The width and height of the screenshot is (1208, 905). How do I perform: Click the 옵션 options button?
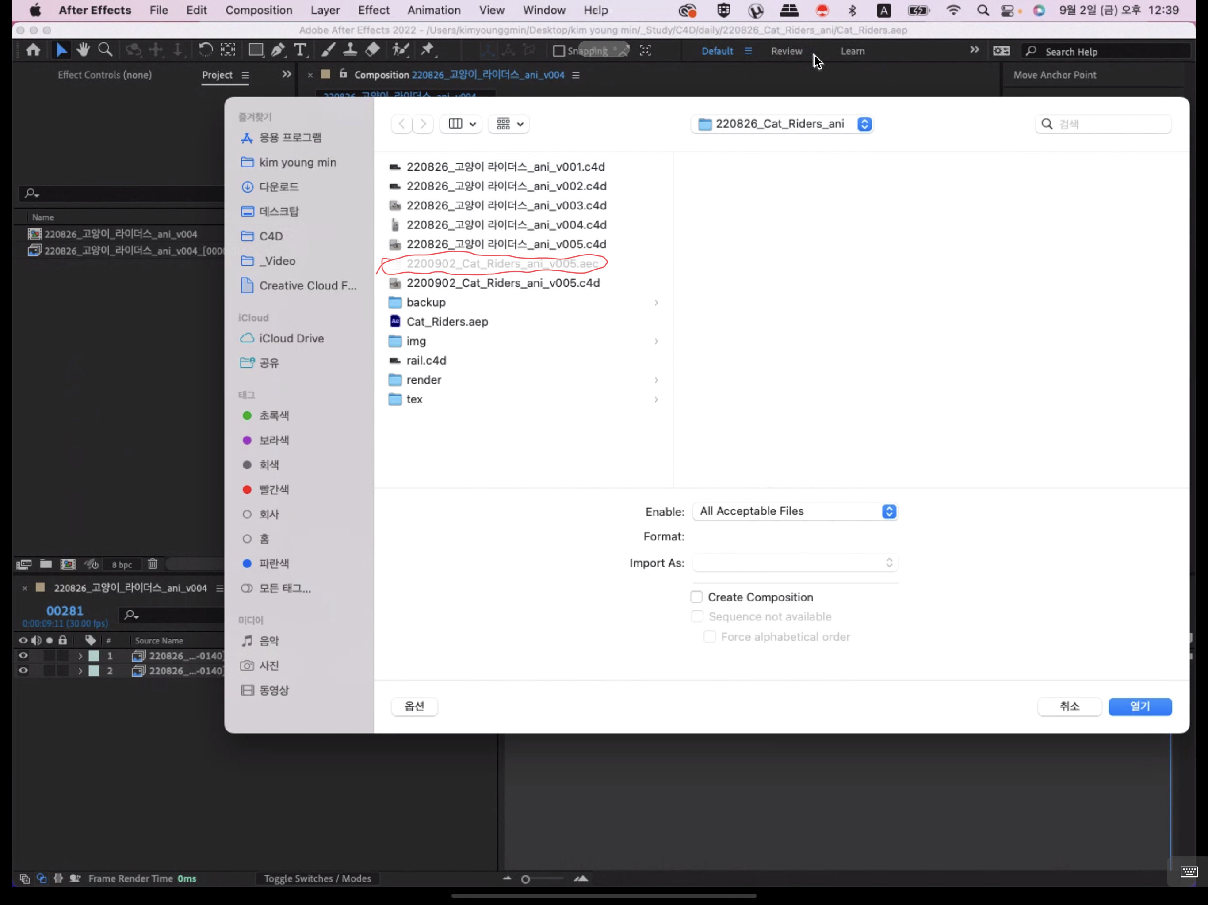click(x=414, y=706)
